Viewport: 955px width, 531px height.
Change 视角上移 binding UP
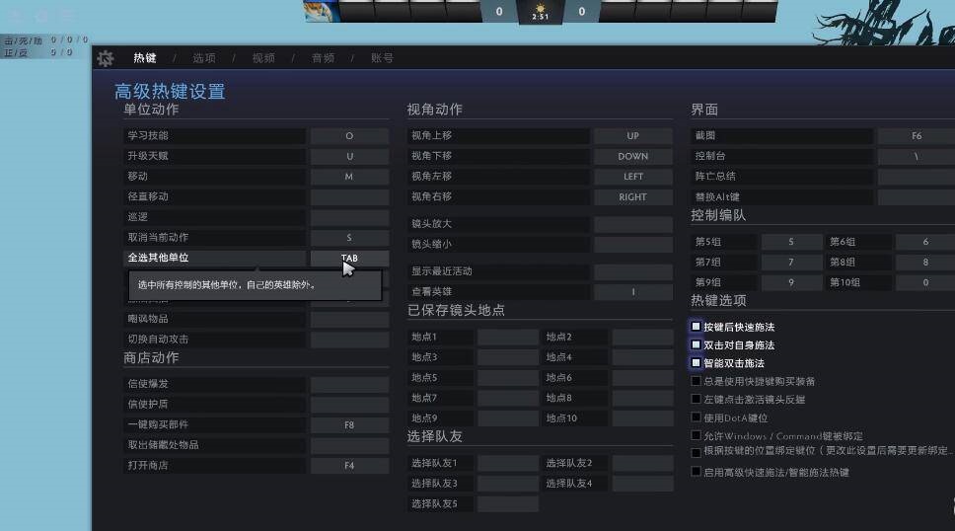[633, 136]
